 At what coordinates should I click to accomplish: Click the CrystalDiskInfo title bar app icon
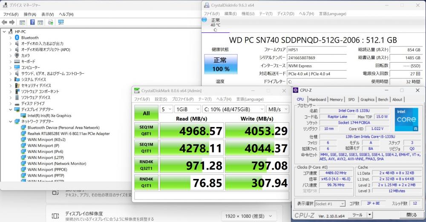point(207,5)
